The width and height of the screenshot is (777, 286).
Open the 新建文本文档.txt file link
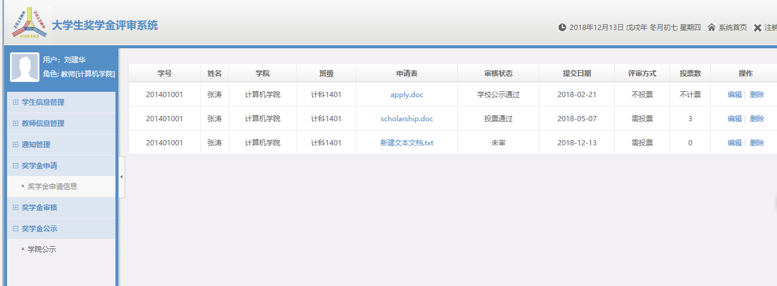406,142
